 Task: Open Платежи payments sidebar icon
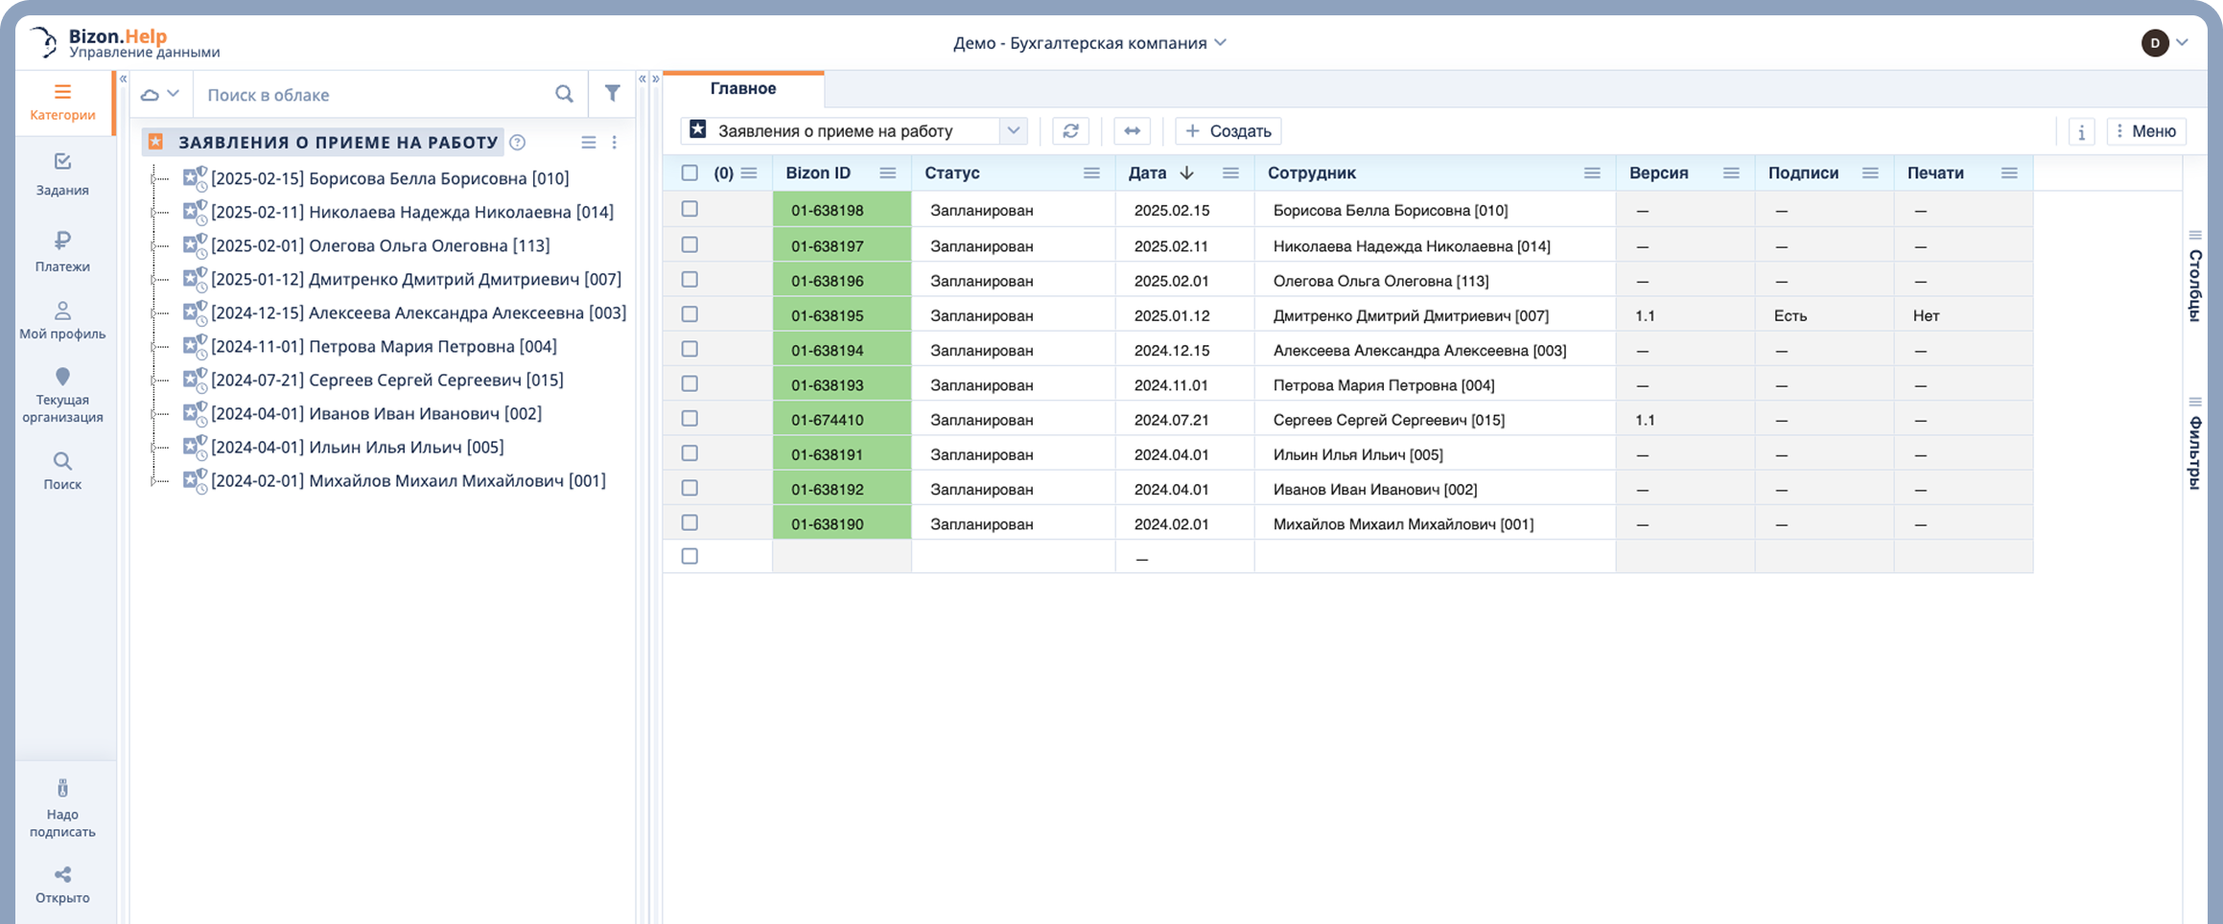point(62,251)
